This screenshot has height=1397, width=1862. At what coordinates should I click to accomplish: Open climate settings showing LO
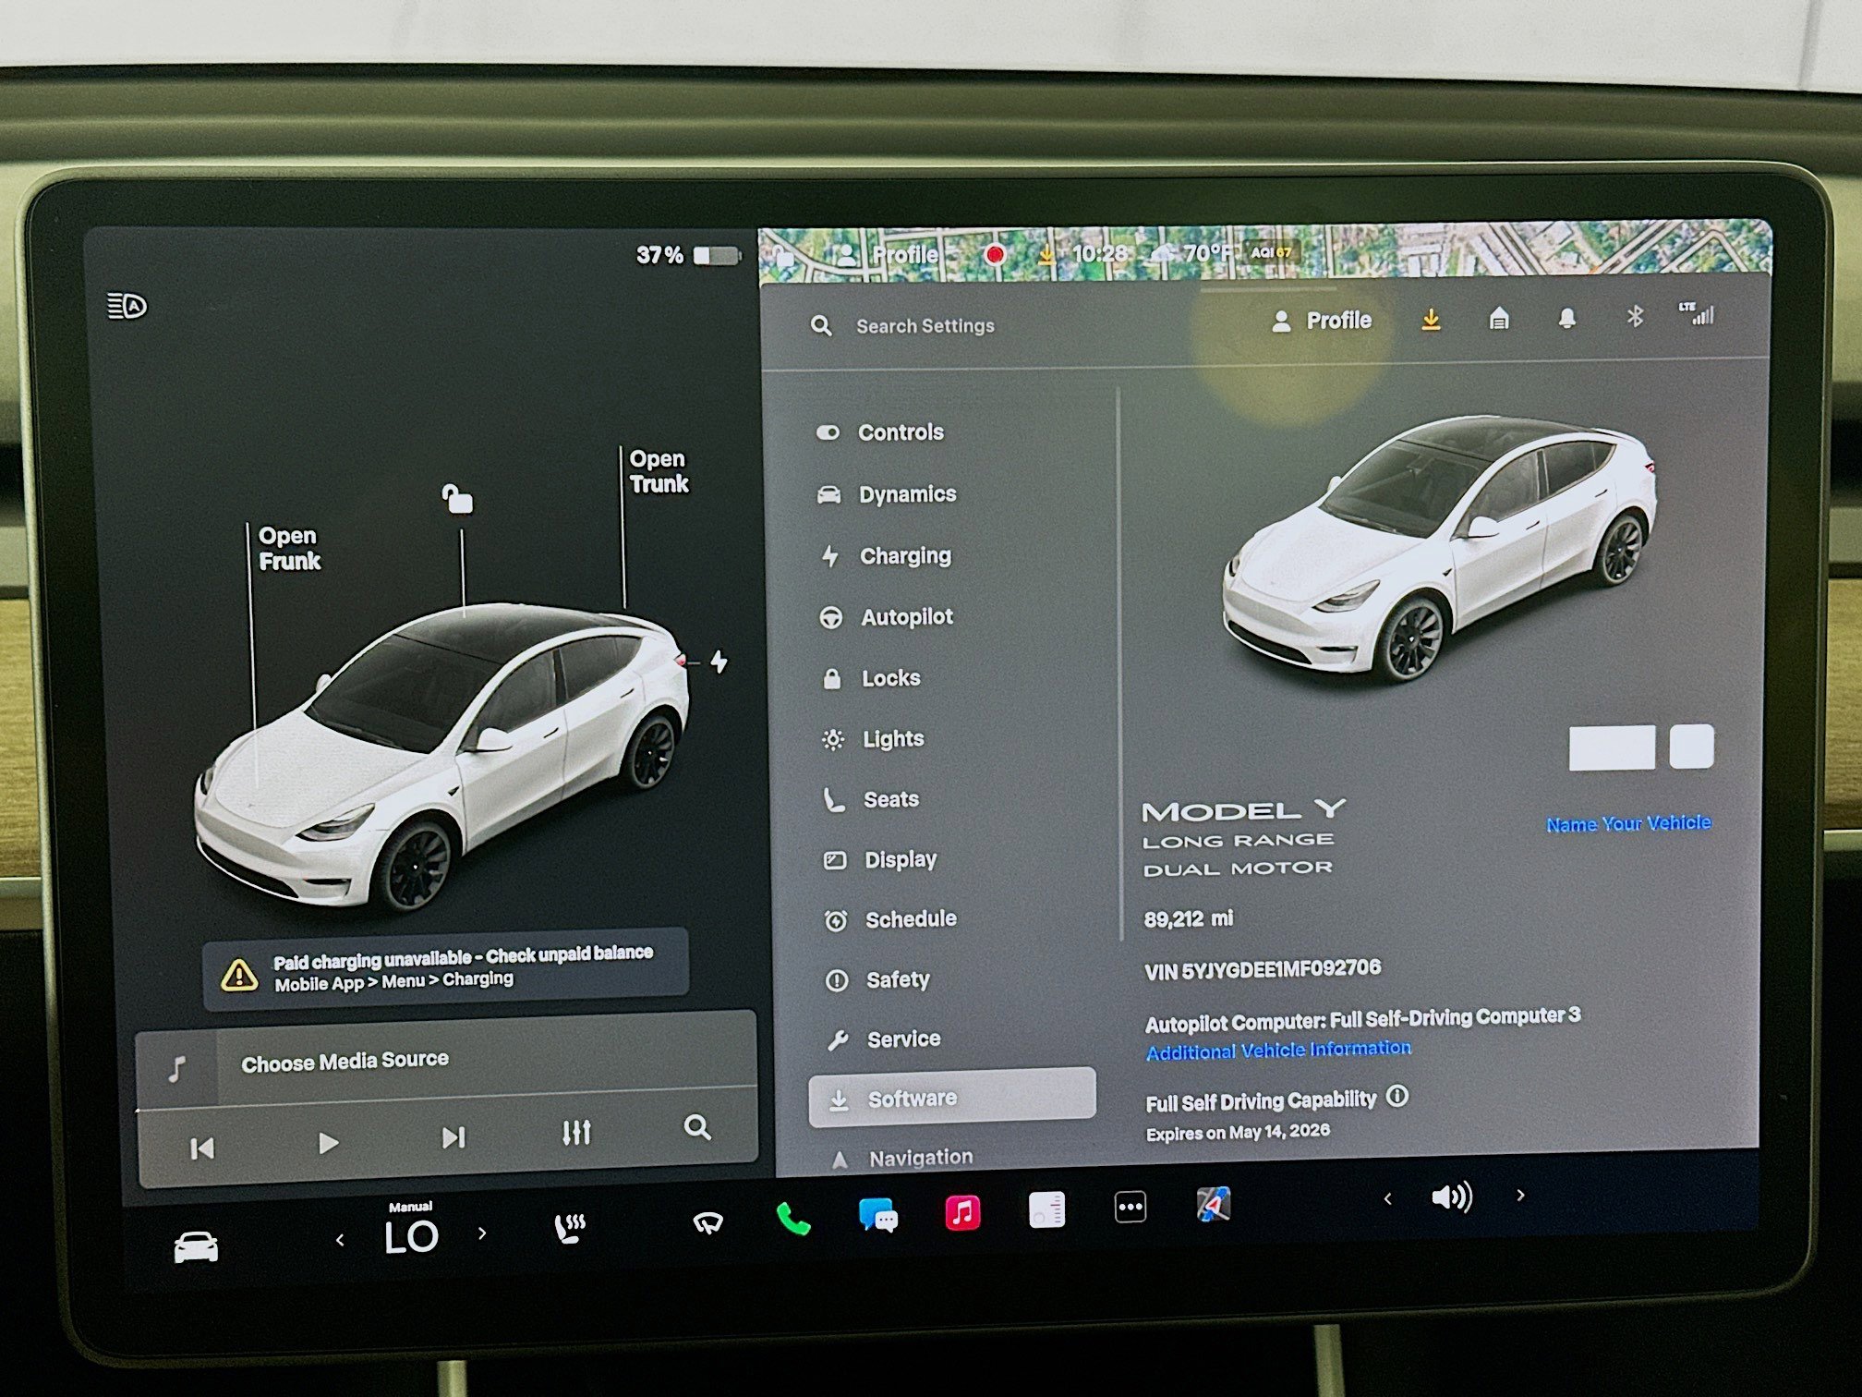411,1237
